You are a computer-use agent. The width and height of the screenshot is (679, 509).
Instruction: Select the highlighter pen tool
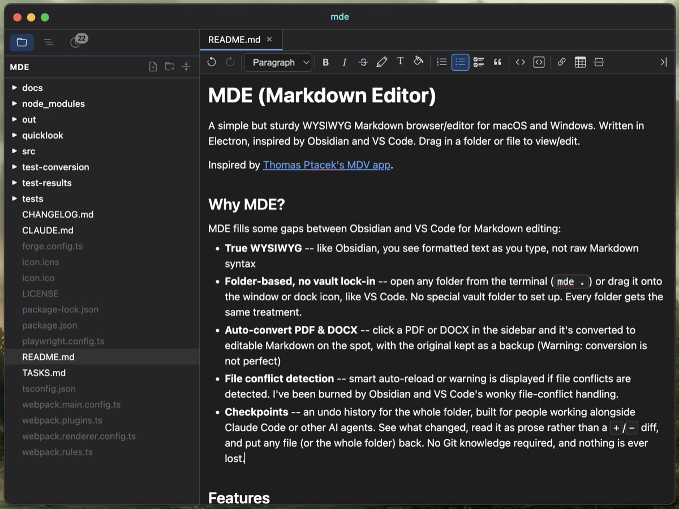click(382, 62)
